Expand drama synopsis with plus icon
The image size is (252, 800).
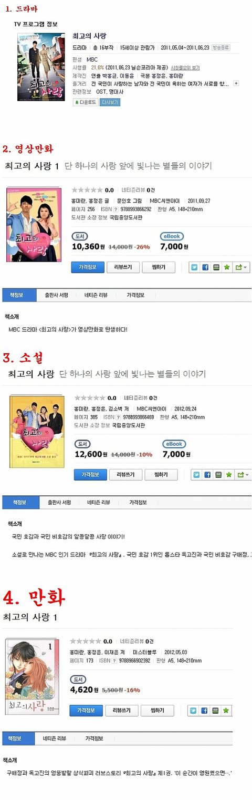(236, 83)
